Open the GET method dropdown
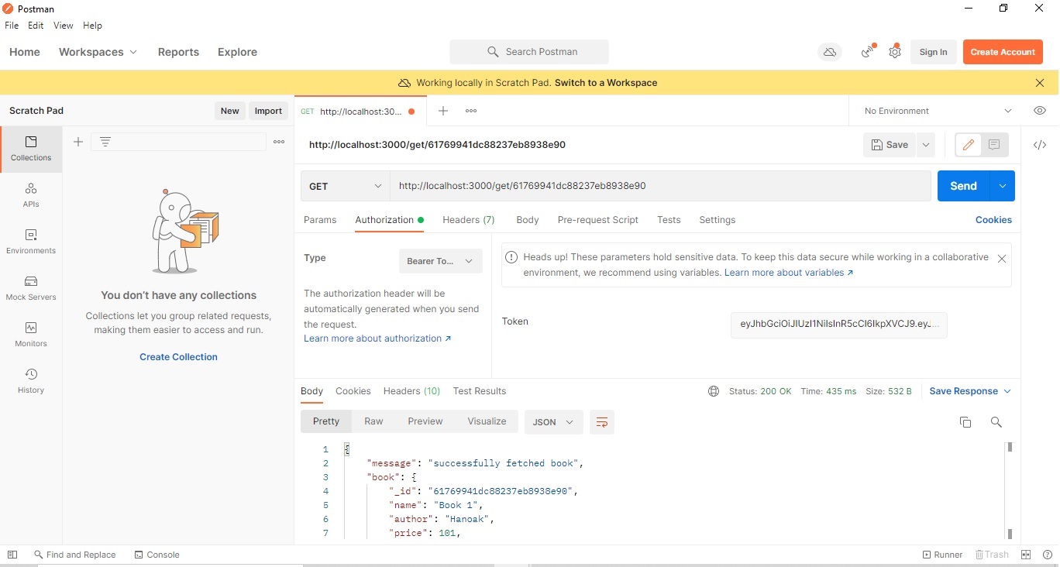This screenshot has height=567, width=1060. click(346, 186)
